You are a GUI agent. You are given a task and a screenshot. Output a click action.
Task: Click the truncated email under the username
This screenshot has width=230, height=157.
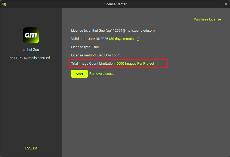click(31, 58)
